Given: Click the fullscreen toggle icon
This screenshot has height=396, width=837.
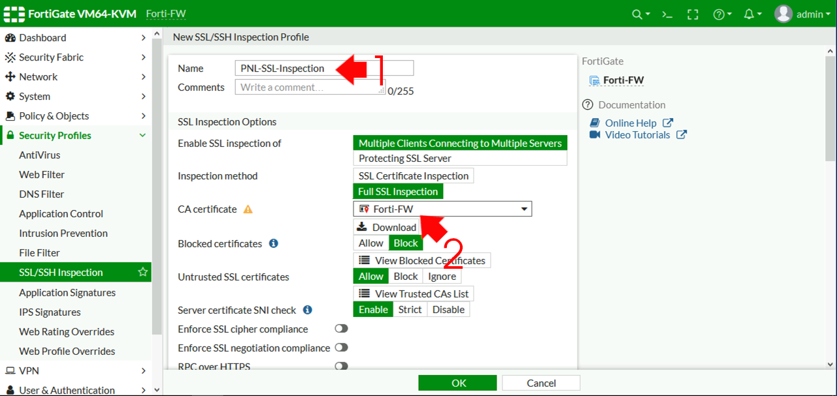Looking at the screenshot, I should click(693, 13).
